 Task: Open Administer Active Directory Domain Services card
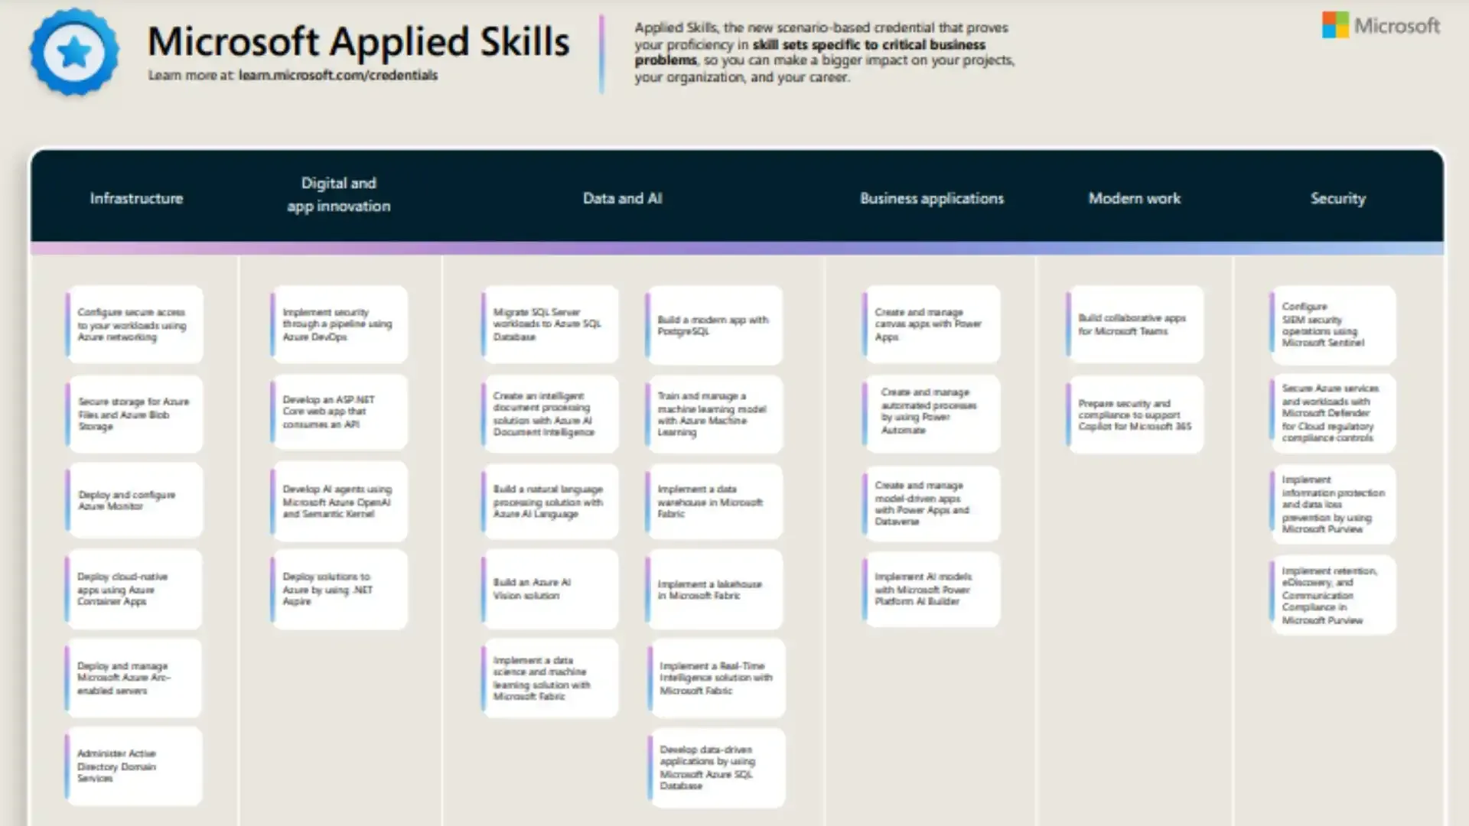[134, 766]
